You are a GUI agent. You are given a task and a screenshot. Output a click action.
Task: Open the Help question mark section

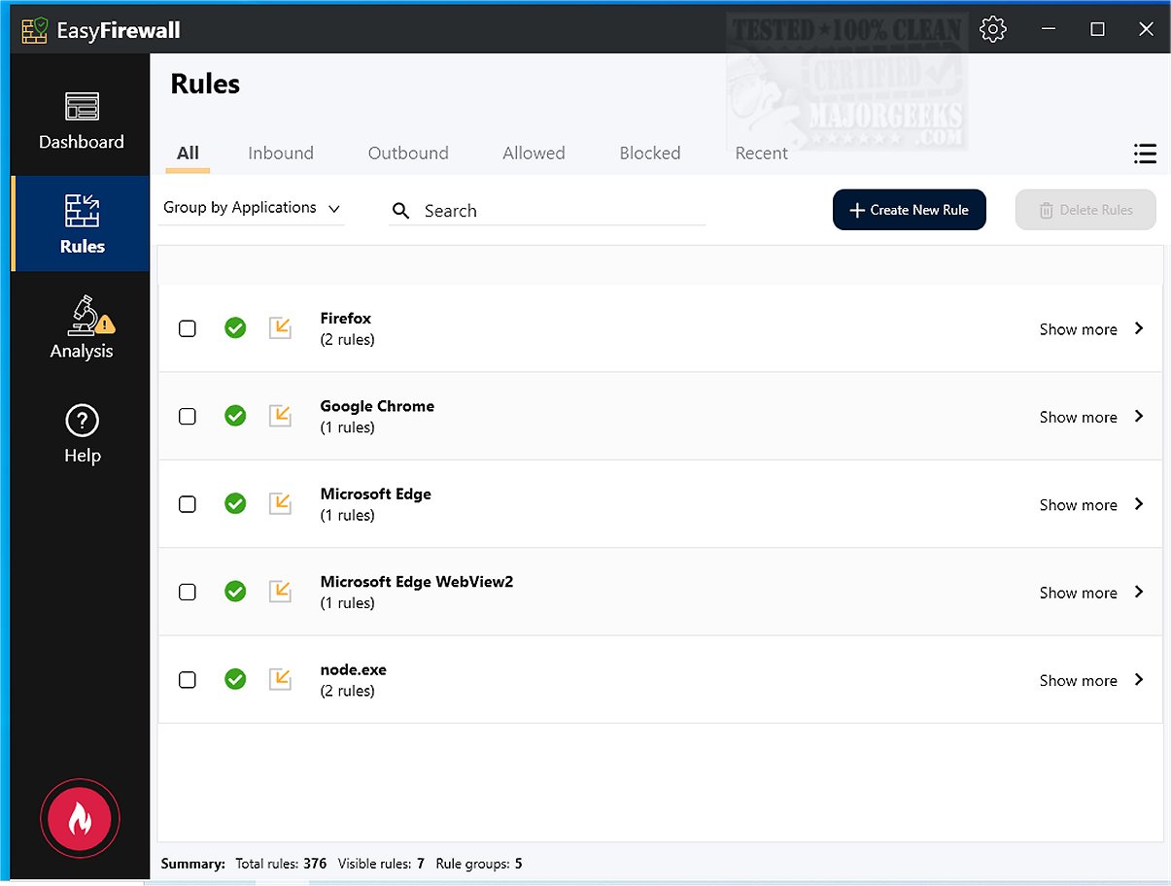82,434
